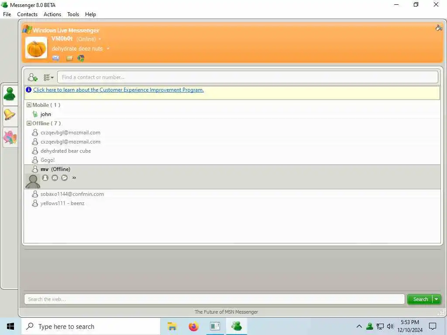The width and height of the screenshot is (447, 335).
Task: Click the Messenger taskbar button
Action: [x=237, y=326]
